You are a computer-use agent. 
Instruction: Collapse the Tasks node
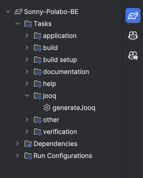pos(17,23)
